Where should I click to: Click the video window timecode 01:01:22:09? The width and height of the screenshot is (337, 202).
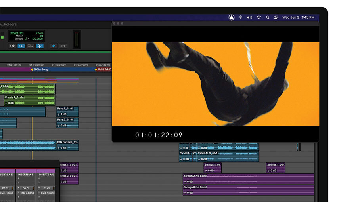point(159,135)
